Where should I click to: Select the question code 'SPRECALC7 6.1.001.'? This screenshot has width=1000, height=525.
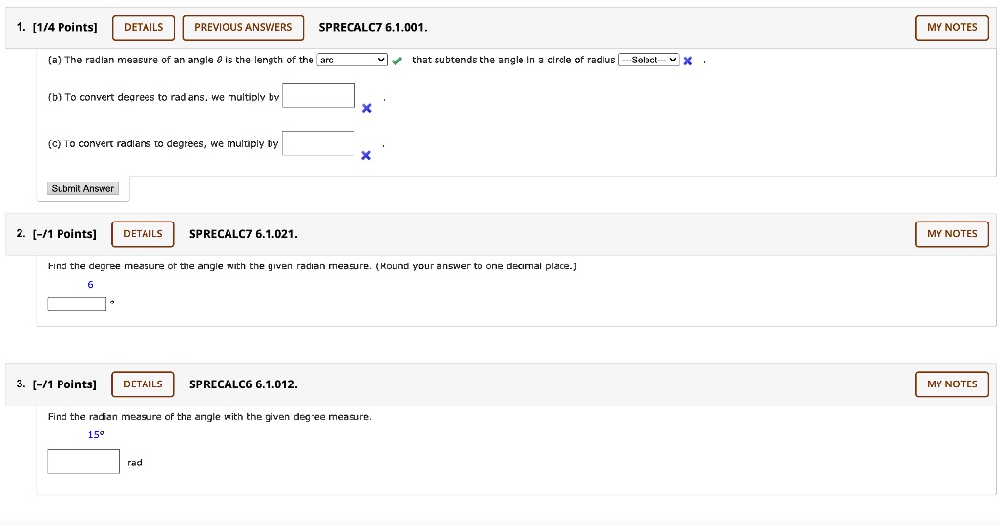tap(373, 27)
